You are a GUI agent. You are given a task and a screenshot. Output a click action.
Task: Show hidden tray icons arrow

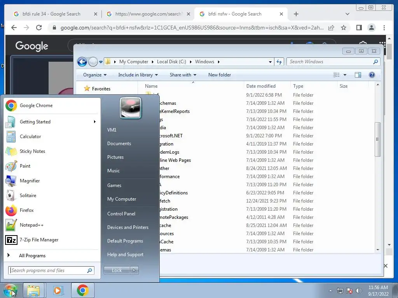[x=330, y=291]
